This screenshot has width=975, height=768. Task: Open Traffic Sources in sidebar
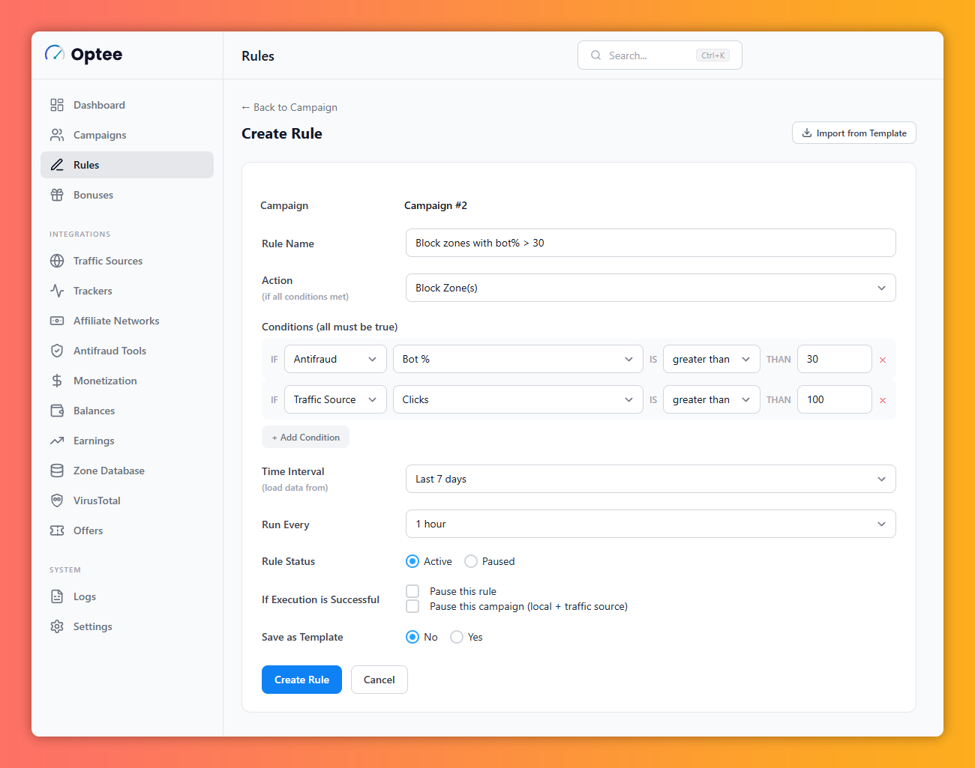(127, 261)
